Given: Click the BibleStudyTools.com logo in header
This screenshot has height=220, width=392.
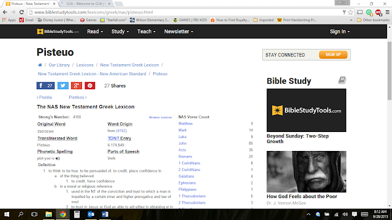Looking at the screenshot, I should click(x=58, y=32).
